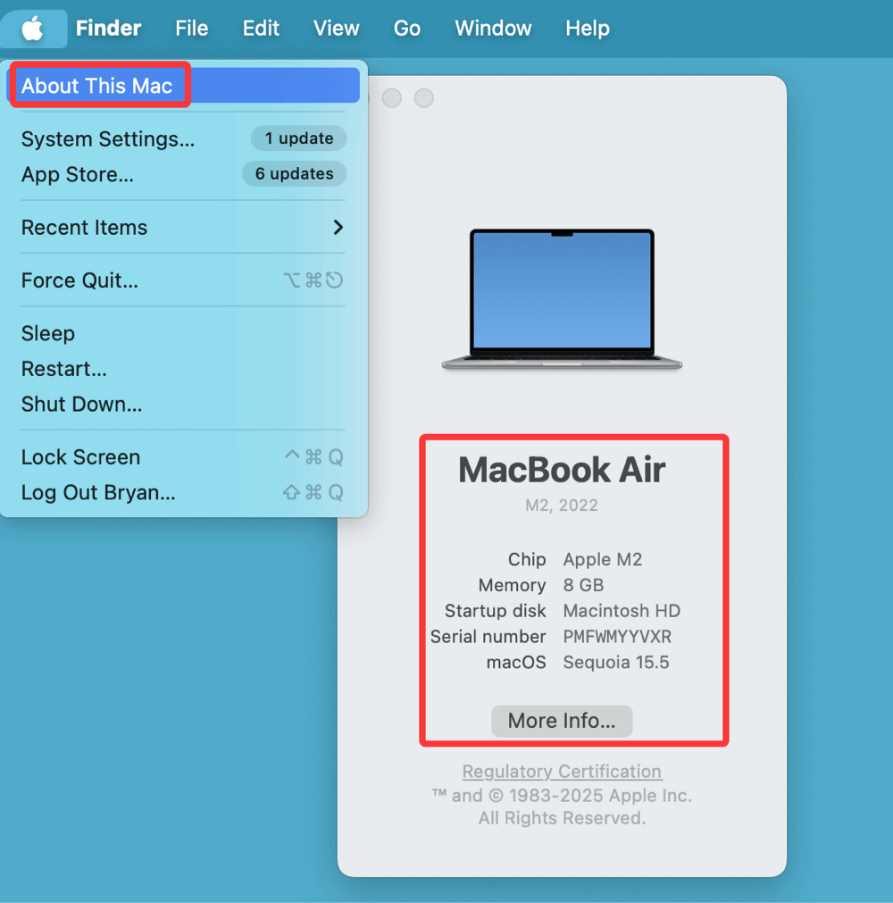Lock the screen
Image resolution: width=893 pixels, height=903 pixels.
click(80, 456)
